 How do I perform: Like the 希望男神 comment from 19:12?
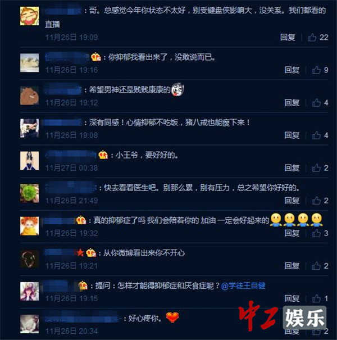316,103
